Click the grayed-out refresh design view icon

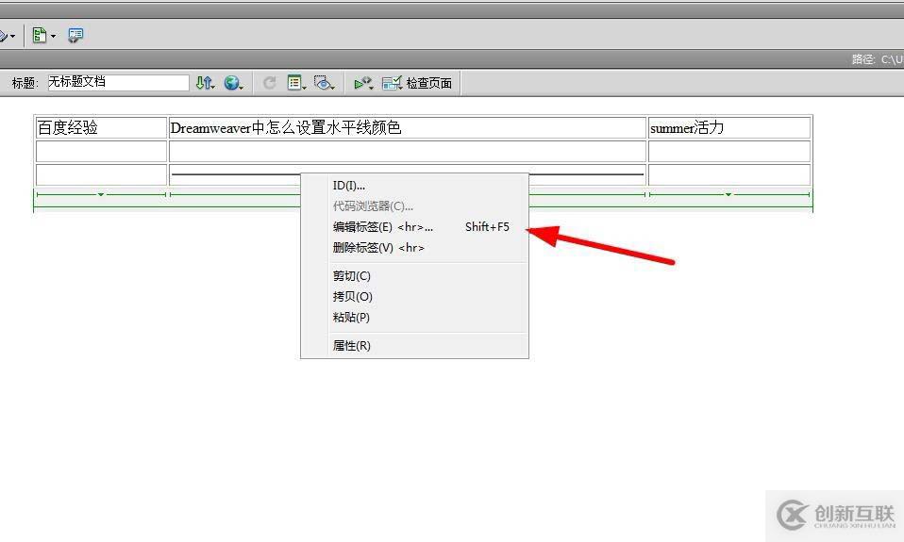269,83
